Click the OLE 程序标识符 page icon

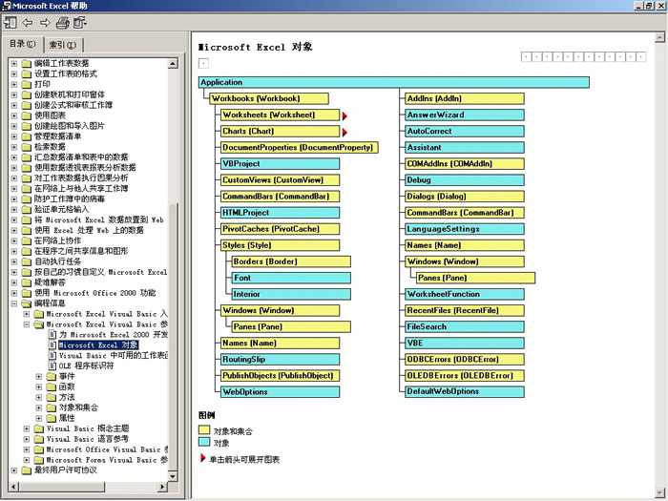pos(52,365)
